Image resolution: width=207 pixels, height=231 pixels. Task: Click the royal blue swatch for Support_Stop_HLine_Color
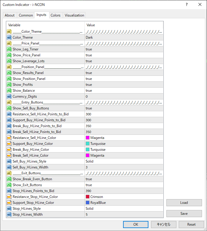pos(88,203)
